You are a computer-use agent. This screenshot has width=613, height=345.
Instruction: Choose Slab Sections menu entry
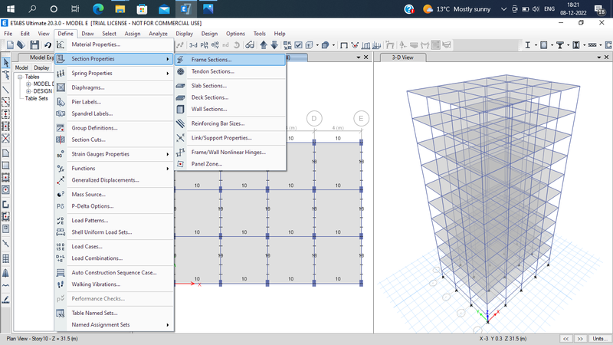click(x=231, y=86)
